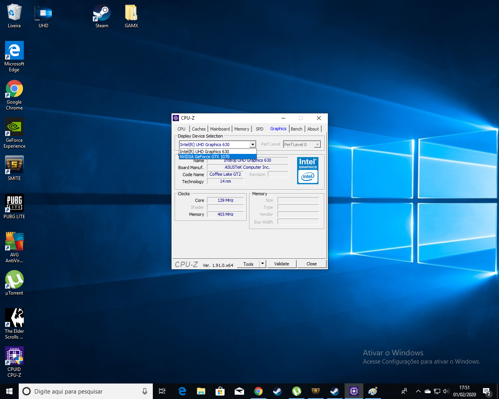
Task: Select the µTorrent desktop shortcut
Action: (x=14, y=282)
